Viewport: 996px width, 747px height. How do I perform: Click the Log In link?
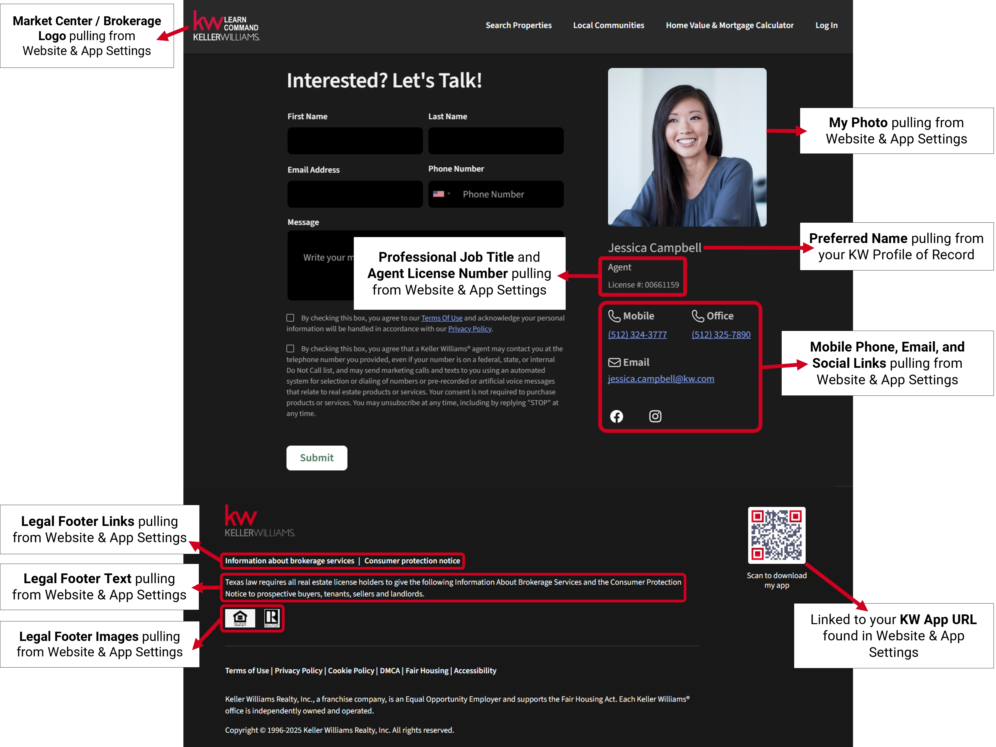[x=826, y=26]
